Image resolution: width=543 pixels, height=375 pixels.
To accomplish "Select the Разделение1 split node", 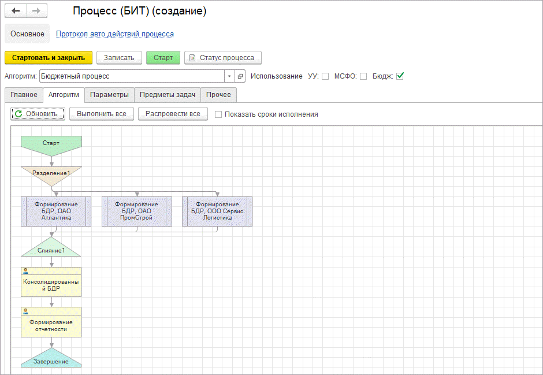I will point(51,173).
